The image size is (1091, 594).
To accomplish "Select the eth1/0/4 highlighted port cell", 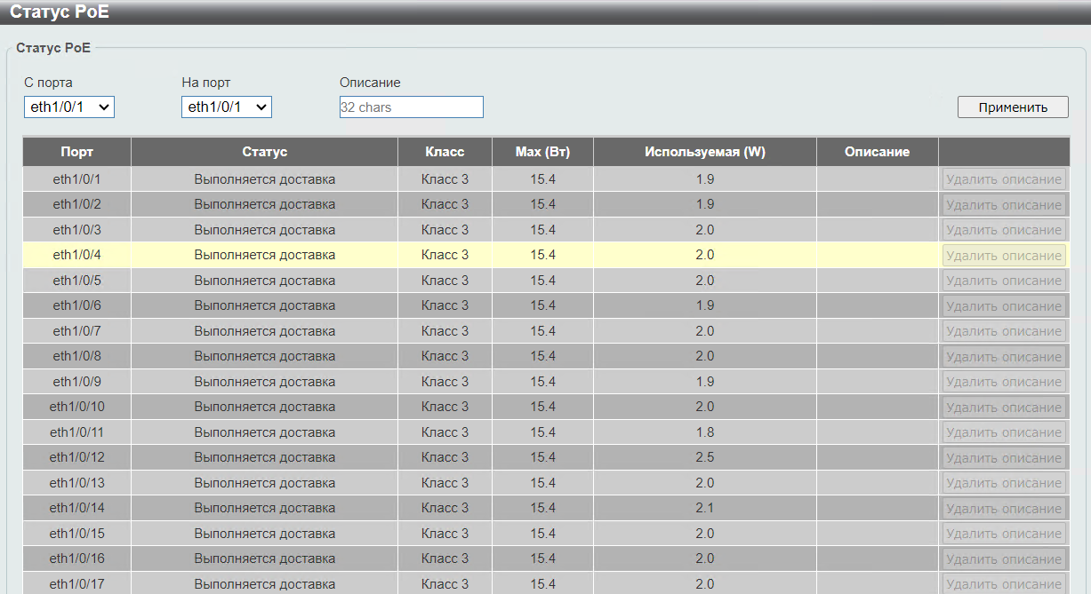I will point(77,255).
